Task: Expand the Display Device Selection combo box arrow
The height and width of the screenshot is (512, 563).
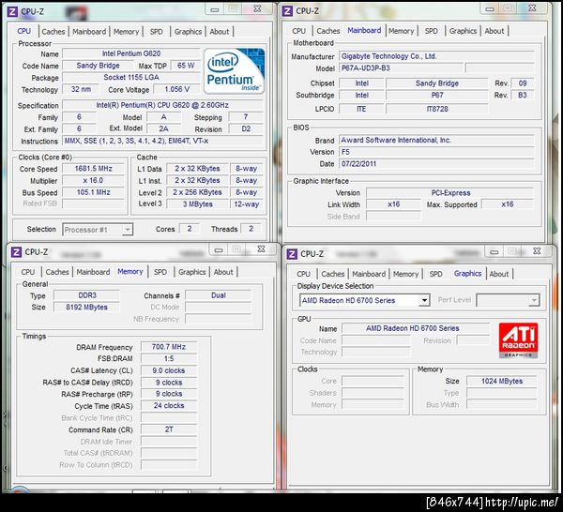Action: (424, 300)
